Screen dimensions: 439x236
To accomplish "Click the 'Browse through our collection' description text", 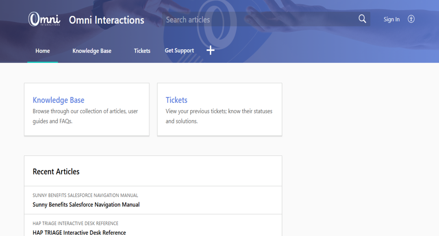I will pyautogui.click(x=85, y=116).
